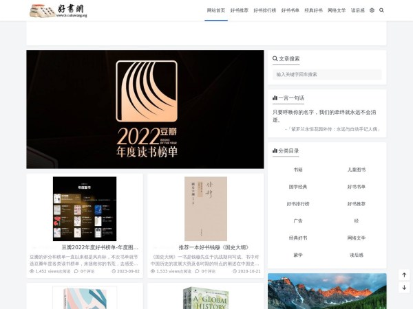Viewport: 413px width, 309px height.
Task: Click the scroll-to-bottom arrow button
Action: 404,287
